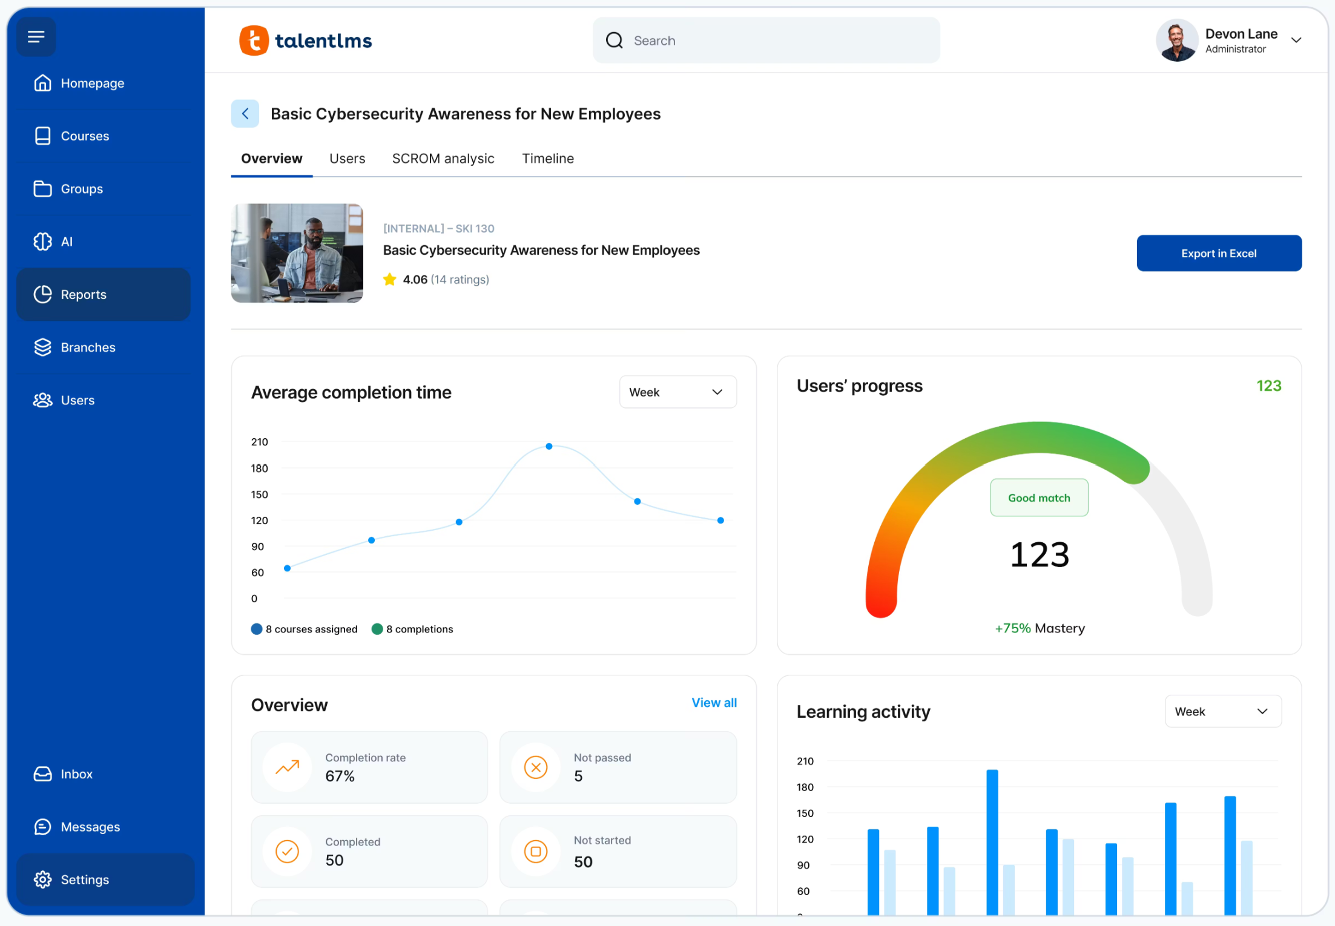Screen dimensions: 1335x926
Task: Click the Inbox icon in the sidebar
Action: tap(42, 773)
